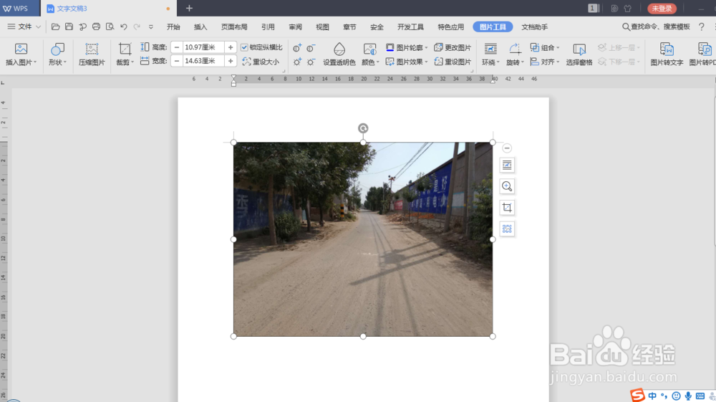The image size is (716, 402).
Task: Click the Insert Picture (插入图片) icon
Action: (x=21, y=49)
